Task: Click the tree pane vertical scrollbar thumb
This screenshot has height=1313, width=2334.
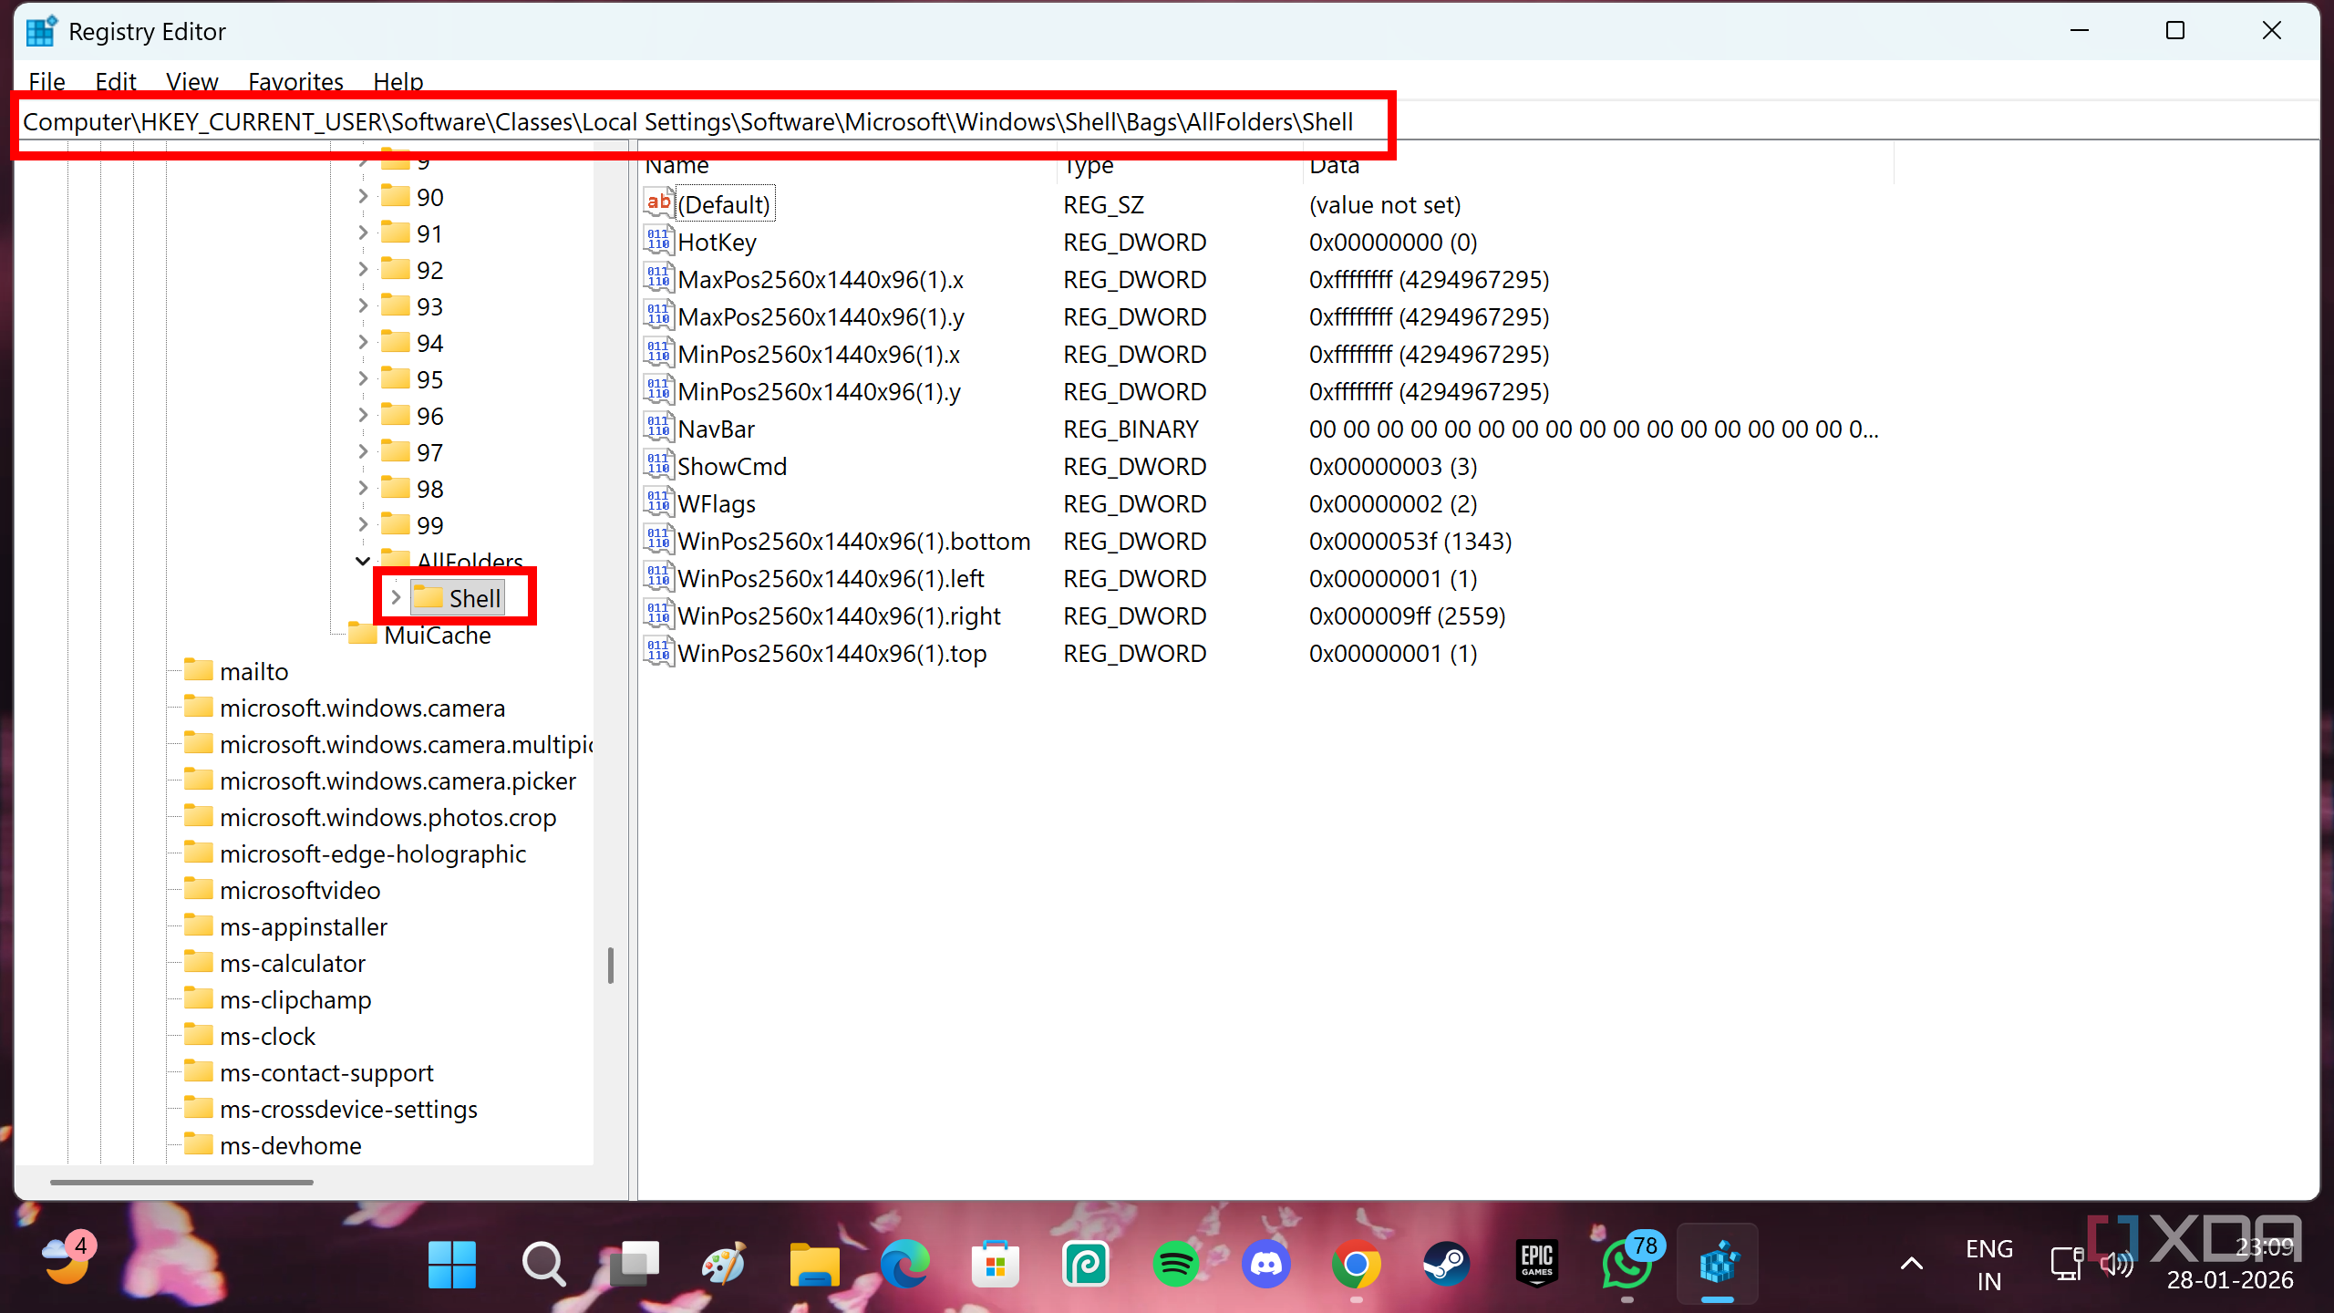Action: pos(610,965)
